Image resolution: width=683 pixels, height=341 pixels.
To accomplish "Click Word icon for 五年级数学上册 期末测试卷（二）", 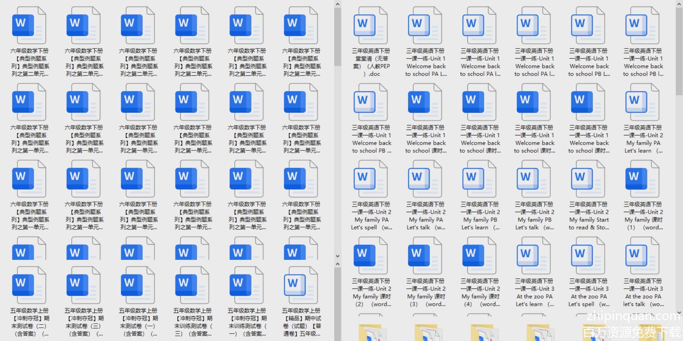I will tap(29, 285).
